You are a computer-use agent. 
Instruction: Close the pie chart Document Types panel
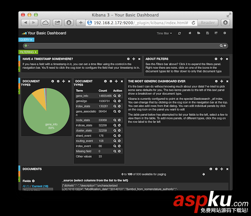(x=69, y=81)
